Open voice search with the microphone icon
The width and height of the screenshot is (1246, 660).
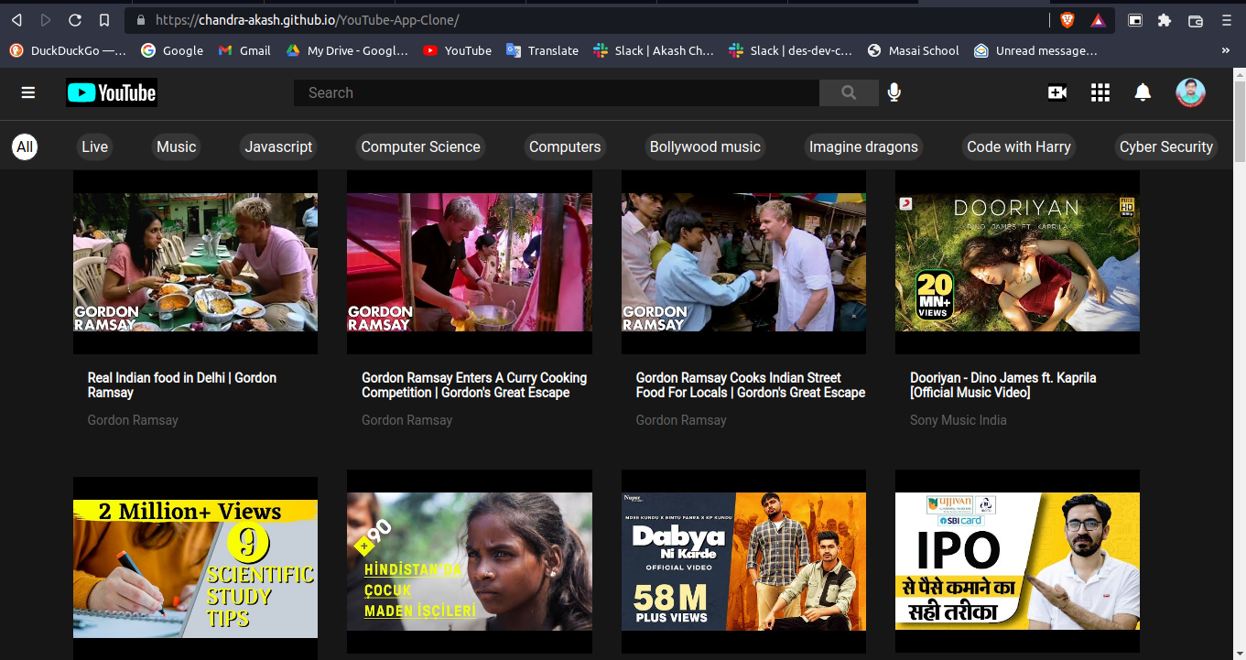click(x=894, y=92)
